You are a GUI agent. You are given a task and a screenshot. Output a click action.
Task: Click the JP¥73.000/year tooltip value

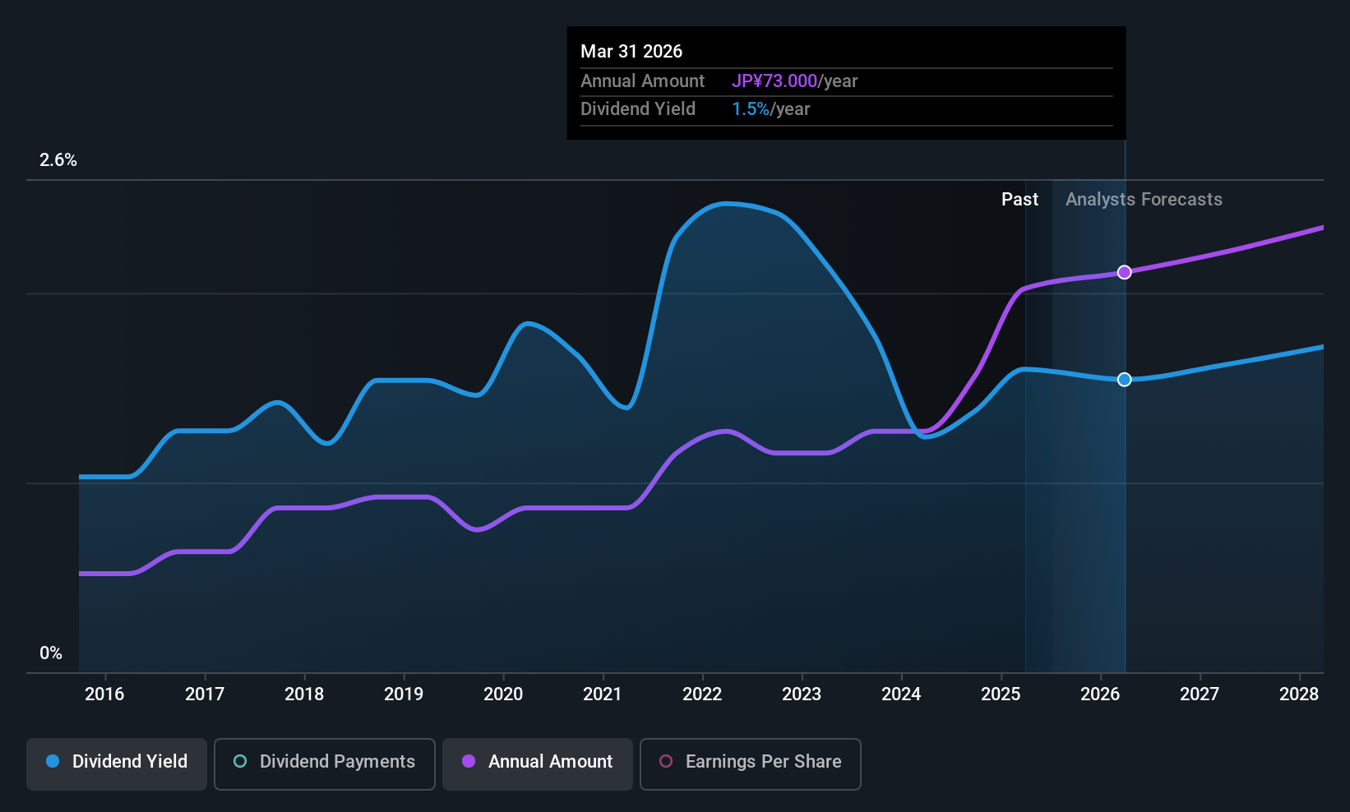click(794, 81)
